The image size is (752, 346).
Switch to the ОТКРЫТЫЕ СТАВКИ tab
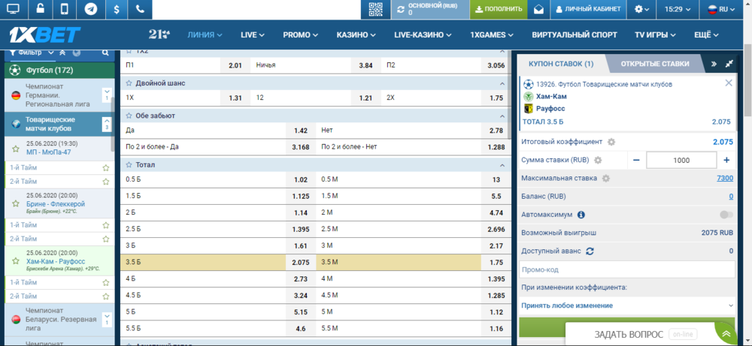coord(655,64)
